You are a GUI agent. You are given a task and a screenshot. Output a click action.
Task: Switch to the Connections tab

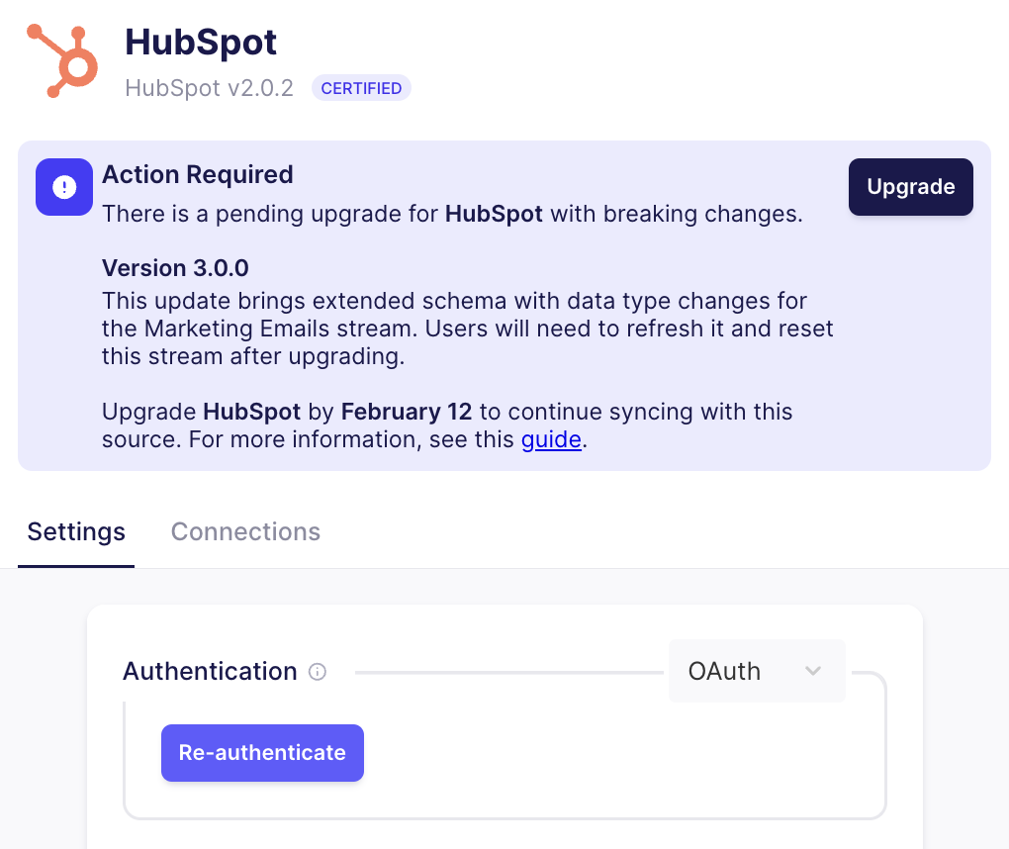point(245,531)
